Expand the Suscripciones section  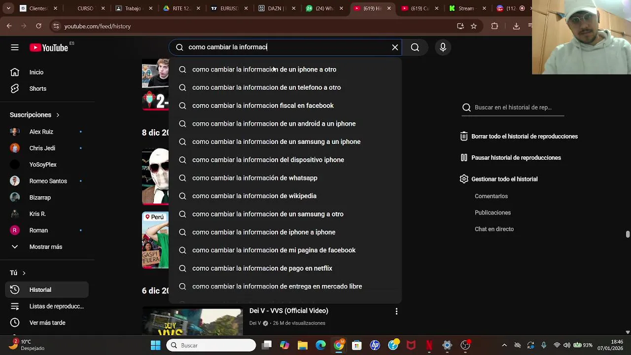[x=35, y=115]
